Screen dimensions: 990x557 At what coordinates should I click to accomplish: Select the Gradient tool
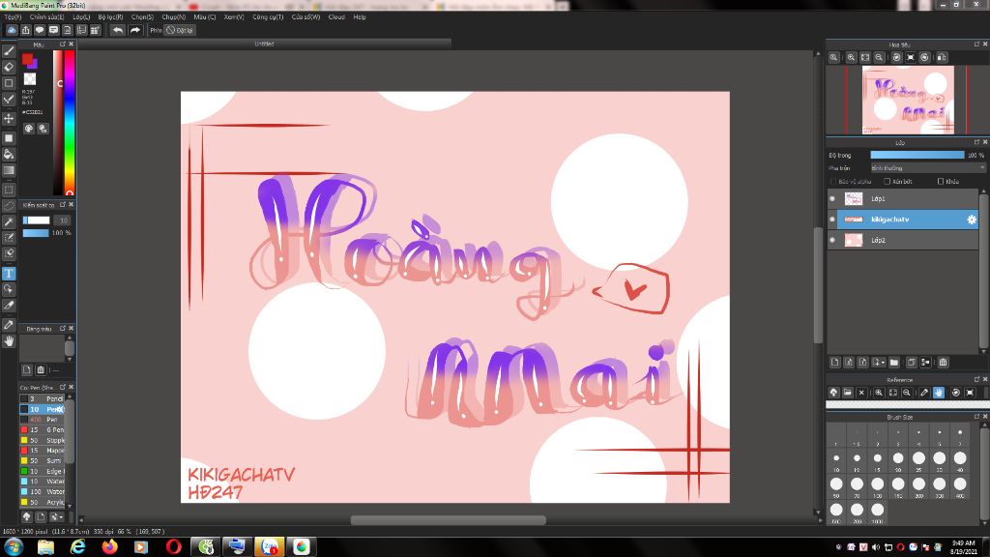point(9,170)
